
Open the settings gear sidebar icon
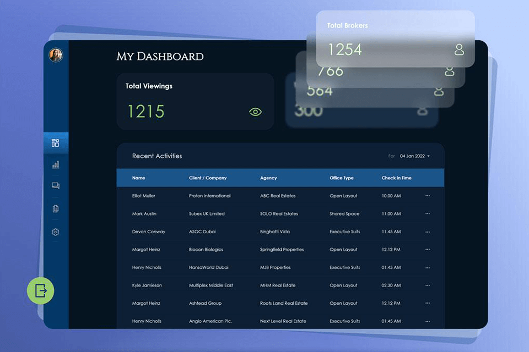(56, 232)
